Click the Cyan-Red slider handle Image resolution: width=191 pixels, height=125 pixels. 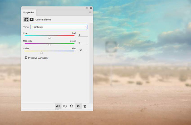49,37
